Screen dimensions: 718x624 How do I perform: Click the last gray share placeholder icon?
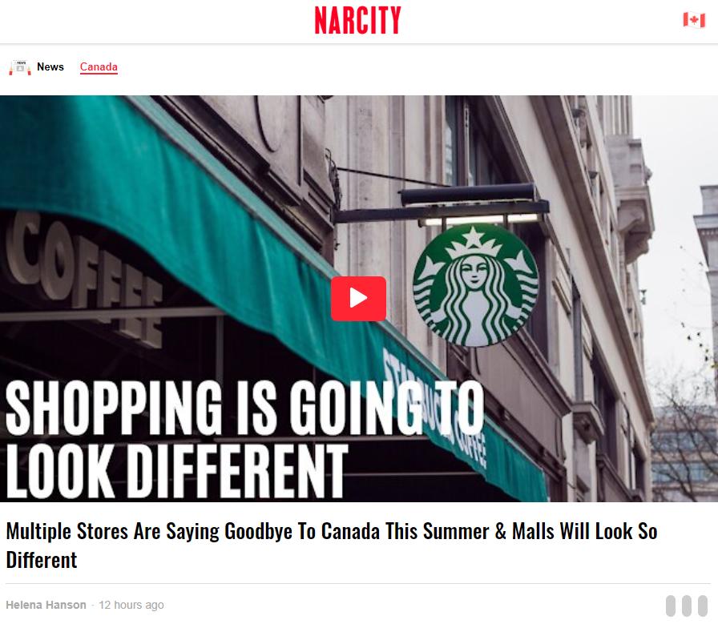[x=702, y=606]
